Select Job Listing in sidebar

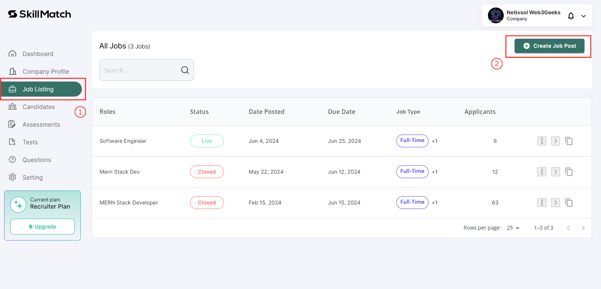41,89
